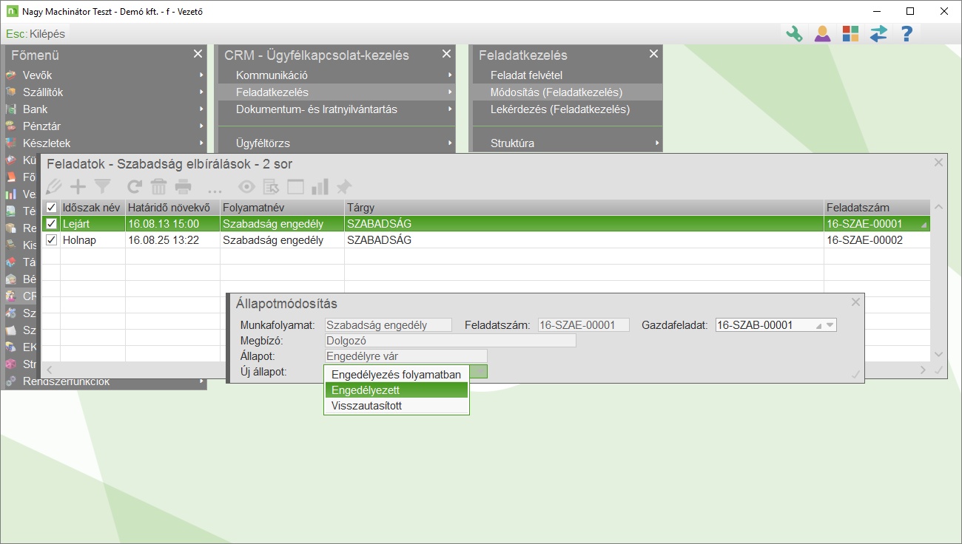Expand the Dokumentum- és Iratnyilvántartás arrow
Image resolution: width=962 pixels, height=544 pixels.
click(450, 109)
